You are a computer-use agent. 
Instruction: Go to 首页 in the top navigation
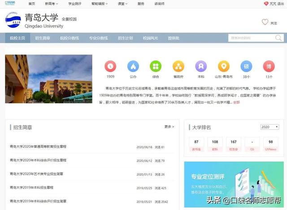32,4
